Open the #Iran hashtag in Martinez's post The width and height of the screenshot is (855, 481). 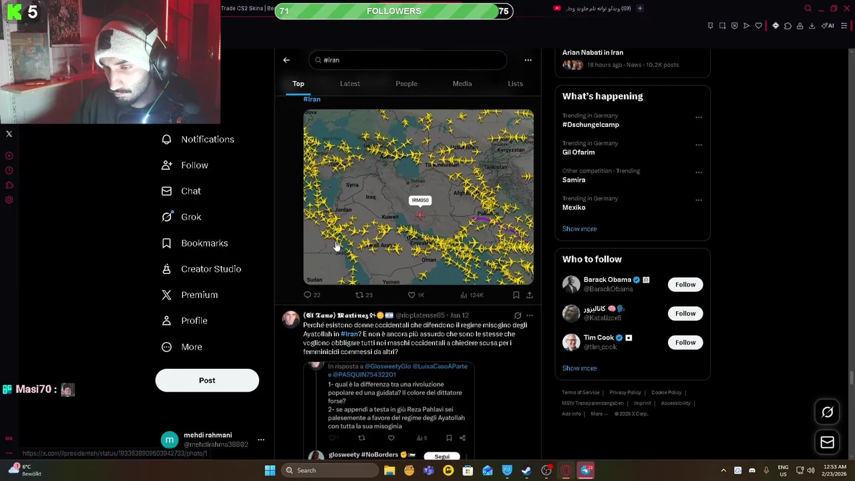349,334
